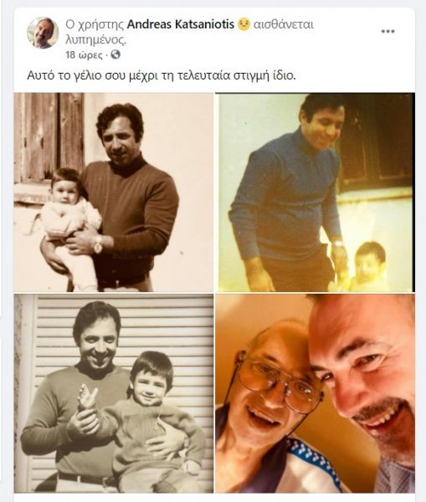This screenshot has height=502, width=426.
Task: Open the three-dot post options menu
Action: pyautogui.click(x=388, y=32)
